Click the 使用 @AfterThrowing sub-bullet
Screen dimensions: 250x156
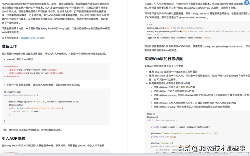tap(191, 107)
